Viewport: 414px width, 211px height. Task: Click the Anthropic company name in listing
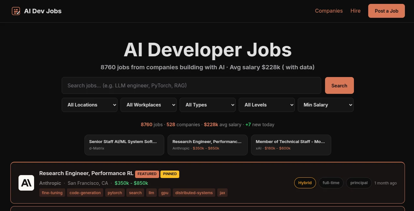tap(50, 183)
